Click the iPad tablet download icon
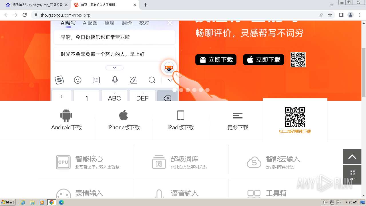 [181, 115]
